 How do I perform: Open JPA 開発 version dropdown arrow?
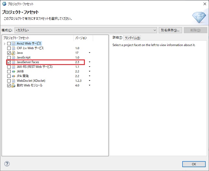(x=89, y=76)
